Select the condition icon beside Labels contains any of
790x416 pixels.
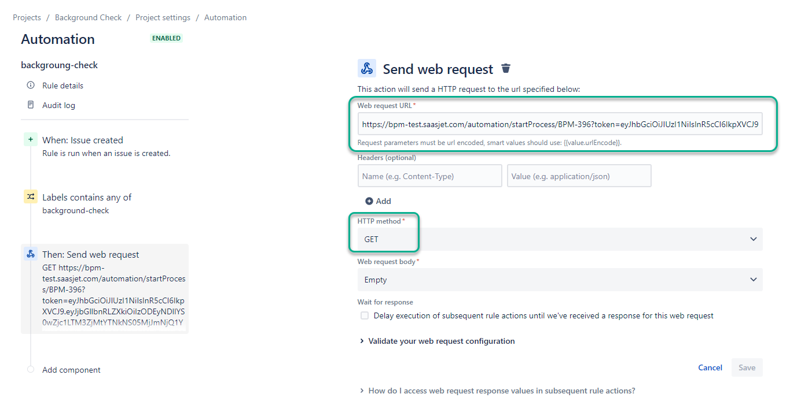coord(30,196)
